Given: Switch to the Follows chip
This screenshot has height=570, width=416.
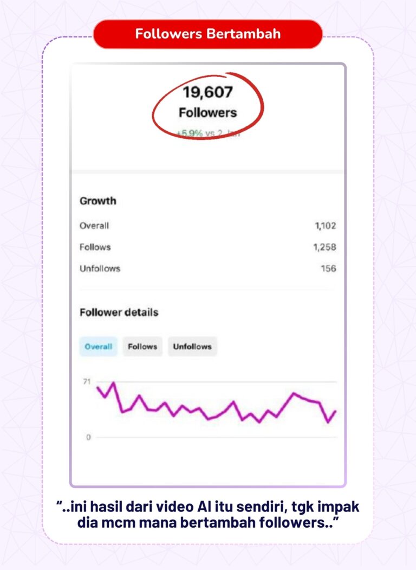Looking at the screenshot, I should pos(142,347).
